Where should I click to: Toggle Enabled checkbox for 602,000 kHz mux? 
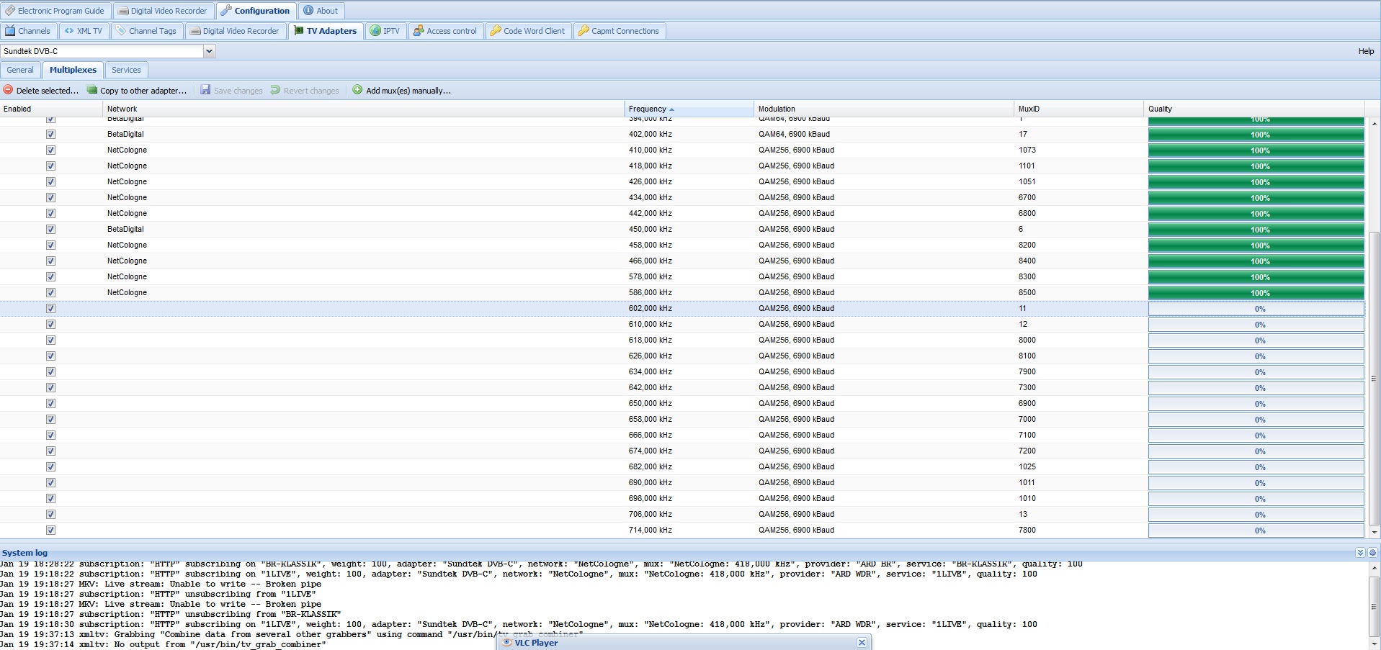point(50,308)
